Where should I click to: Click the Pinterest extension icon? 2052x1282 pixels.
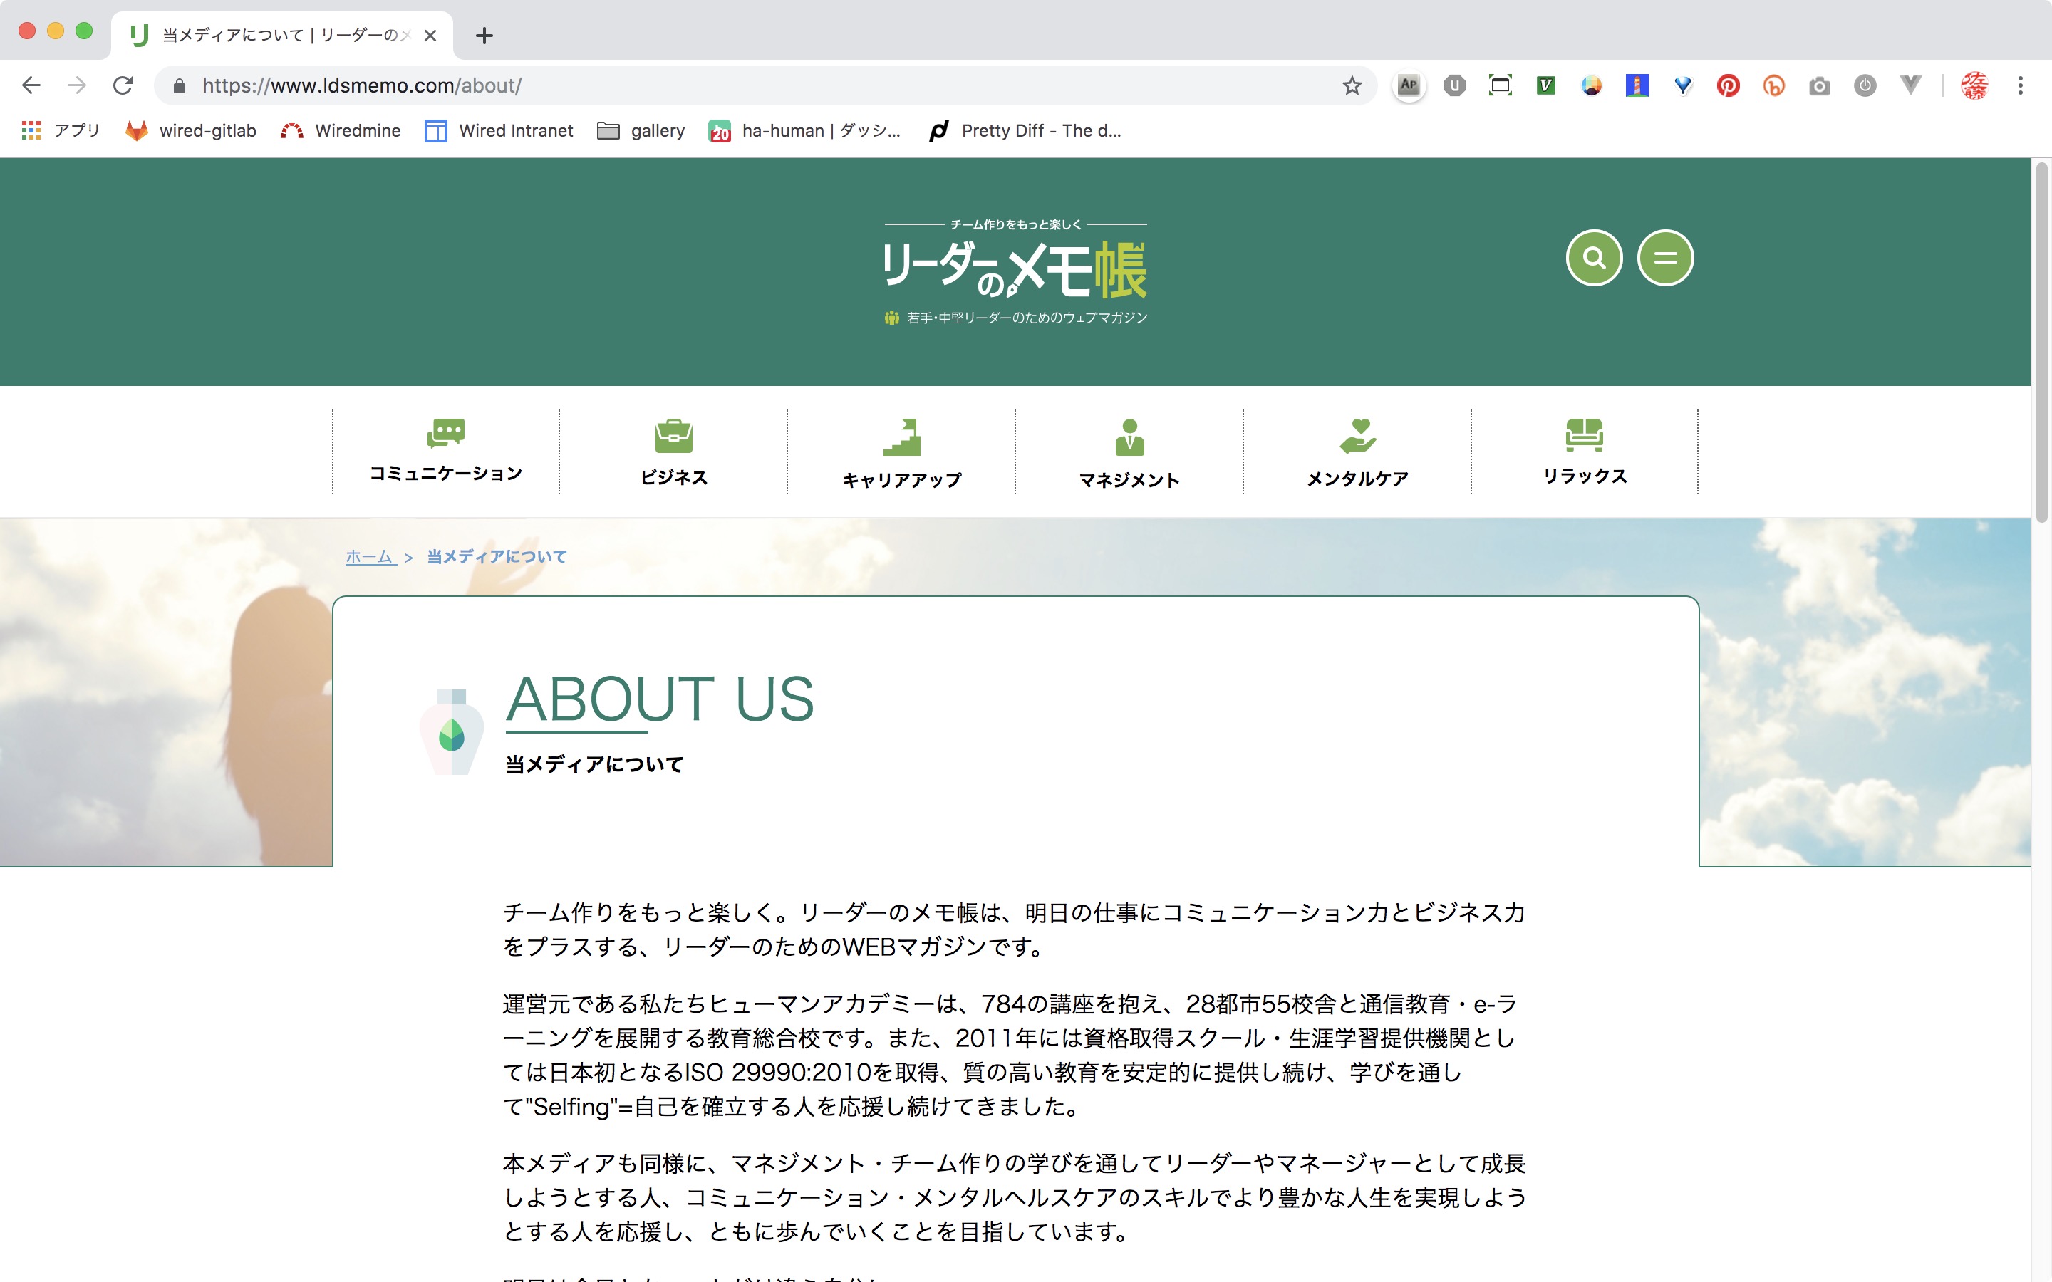tap(1728, 85)
